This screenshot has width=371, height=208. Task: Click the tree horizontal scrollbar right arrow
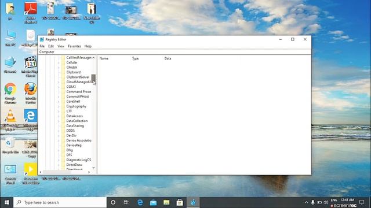[89, 172]
